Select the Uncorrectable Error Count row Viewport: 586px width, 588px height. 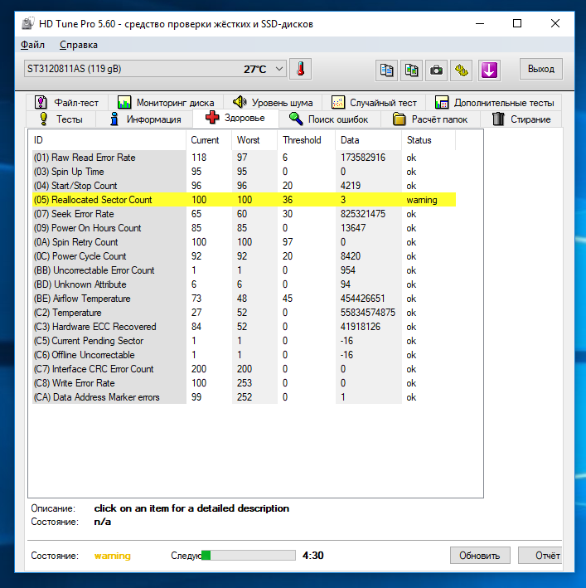[244, 270]
